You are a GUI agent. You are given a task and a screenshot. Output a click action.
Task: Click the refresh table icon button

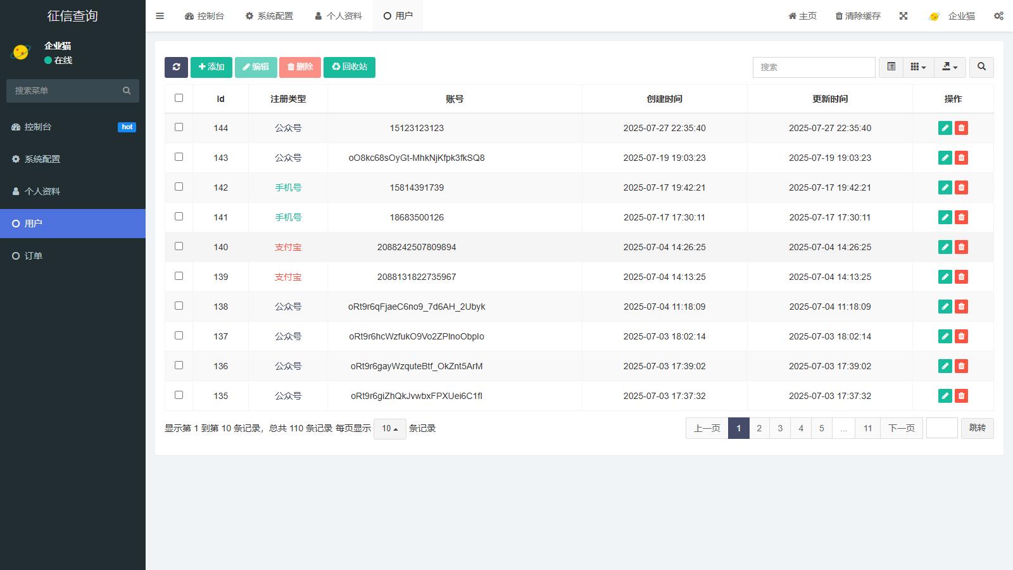click(x=176, y=67)
